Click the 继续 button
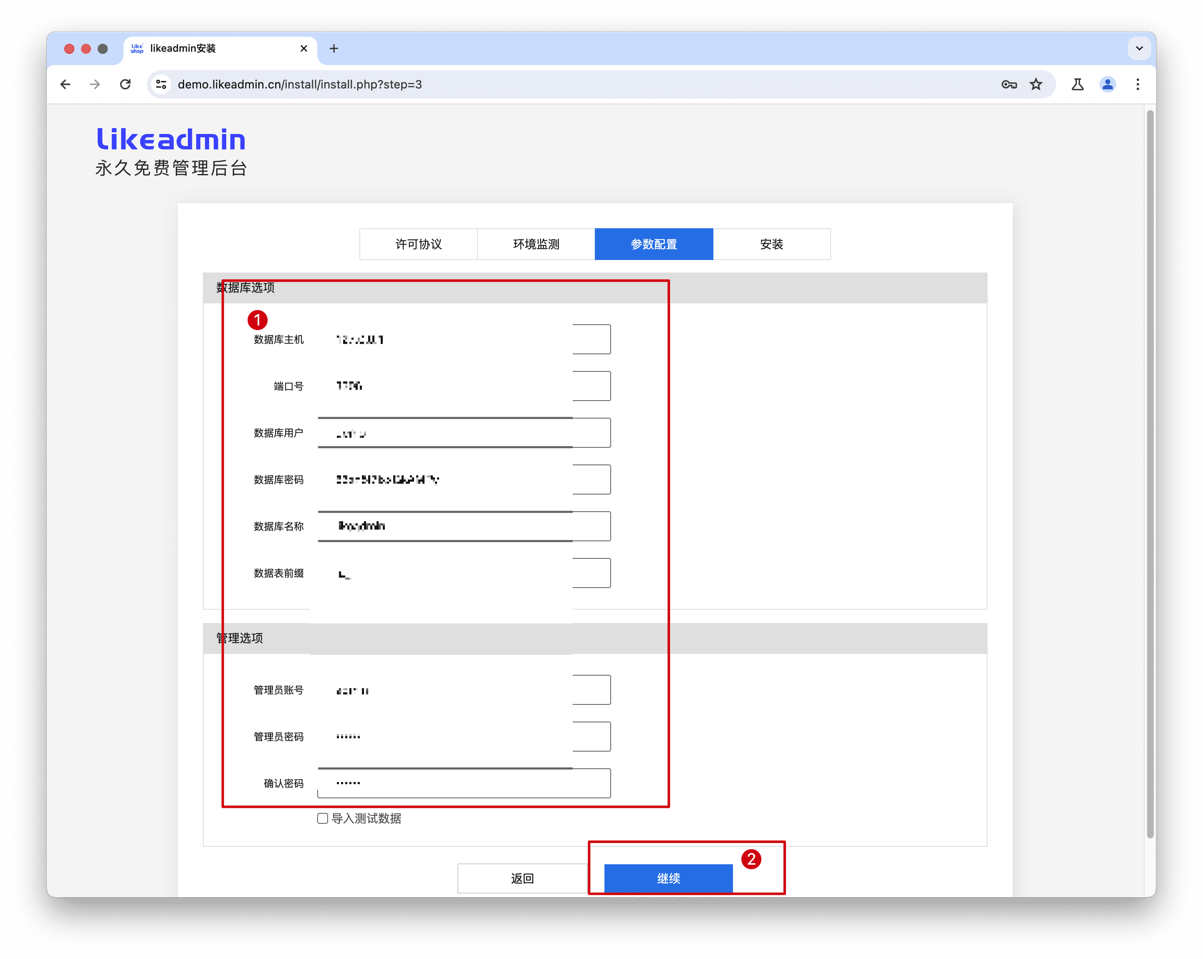Screen dimensions: 1203x959 click(x=668, y=878)
